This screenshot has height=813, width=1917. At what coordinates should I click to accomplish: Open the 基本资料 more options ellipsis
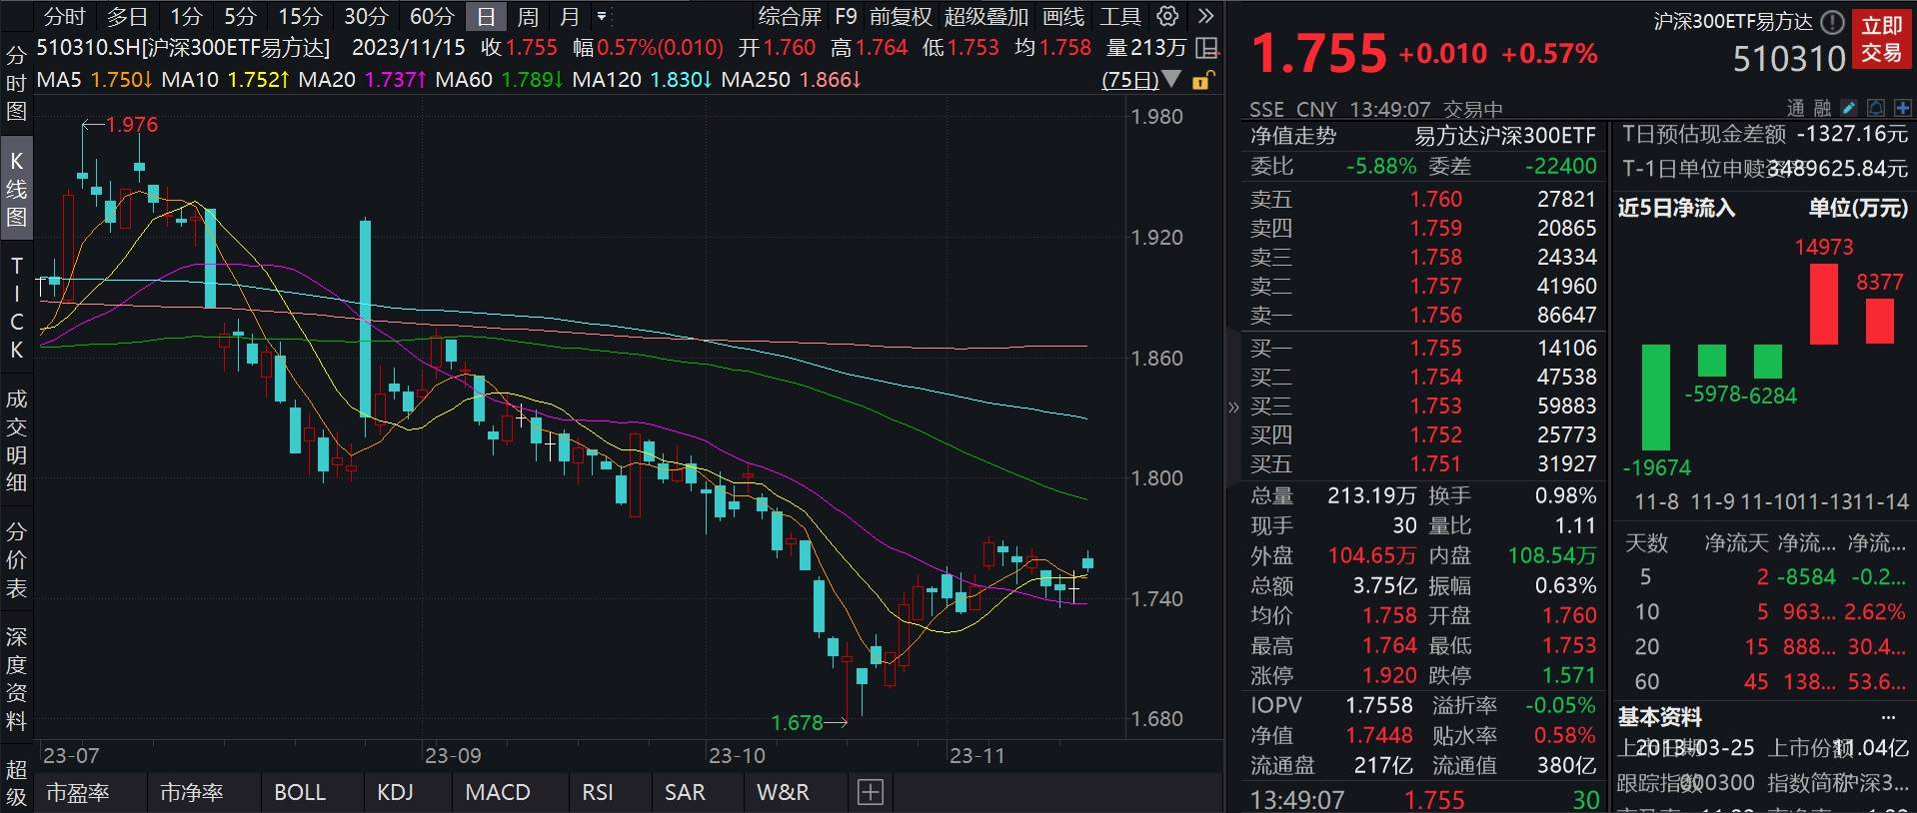1888,717
